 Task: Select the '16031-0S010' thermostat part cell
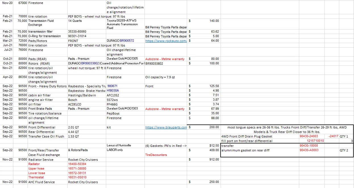coord(87,178)
